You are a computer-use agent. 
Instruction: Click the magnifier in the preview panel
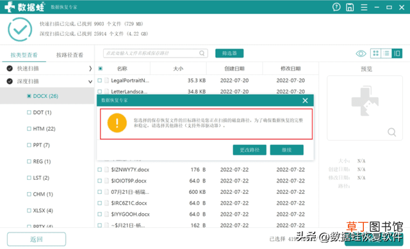[x=391, y=132]
